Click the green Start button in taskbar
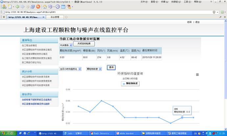227x136 pixels. [x=8, y=133]
